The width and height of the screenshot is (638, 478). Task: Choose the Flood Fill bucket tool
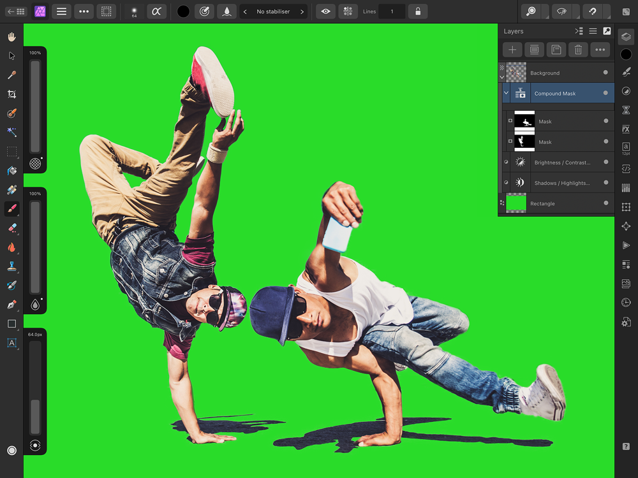click(x=11, y=171)
